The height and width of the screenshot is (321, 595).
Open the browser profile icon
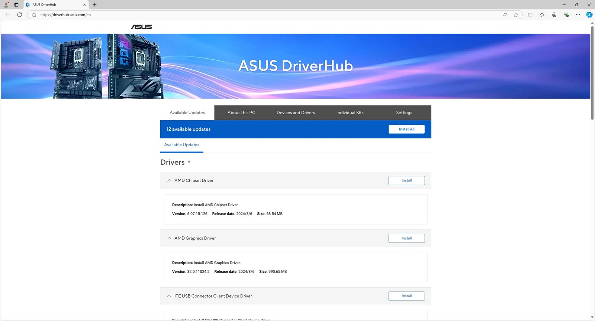click(6, 4)
